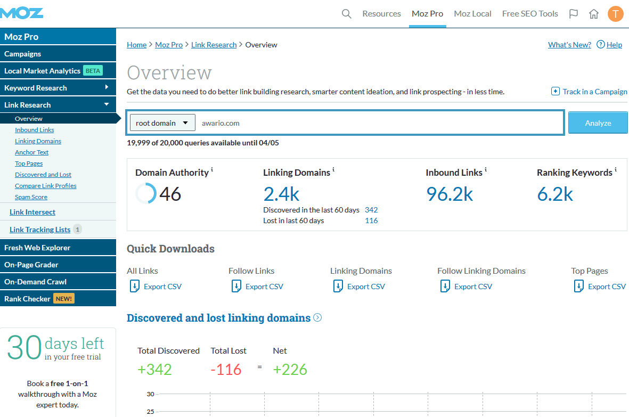Go to the home icon in header
629x417 pixels.
click(x=594, y=14)
